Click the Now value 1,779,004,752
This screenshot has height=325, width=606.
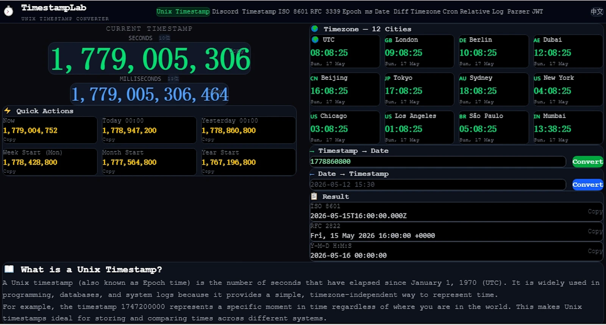[30, 131]
